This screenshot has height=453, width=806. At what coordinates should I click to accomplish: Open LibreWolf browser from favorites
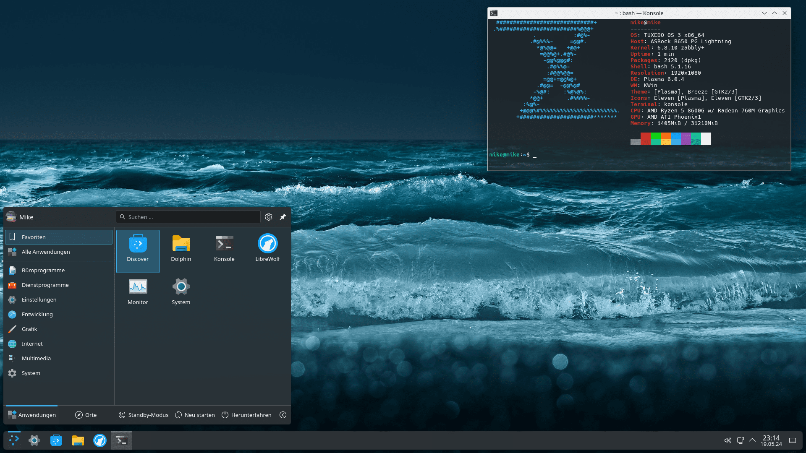267,251
